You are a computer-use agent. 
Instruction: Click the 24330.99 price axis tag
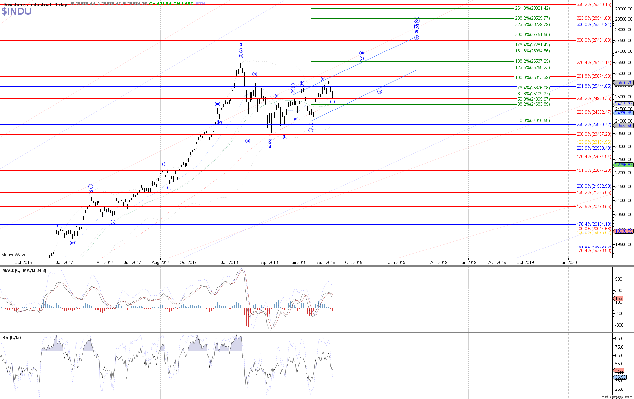coord(623,113)
